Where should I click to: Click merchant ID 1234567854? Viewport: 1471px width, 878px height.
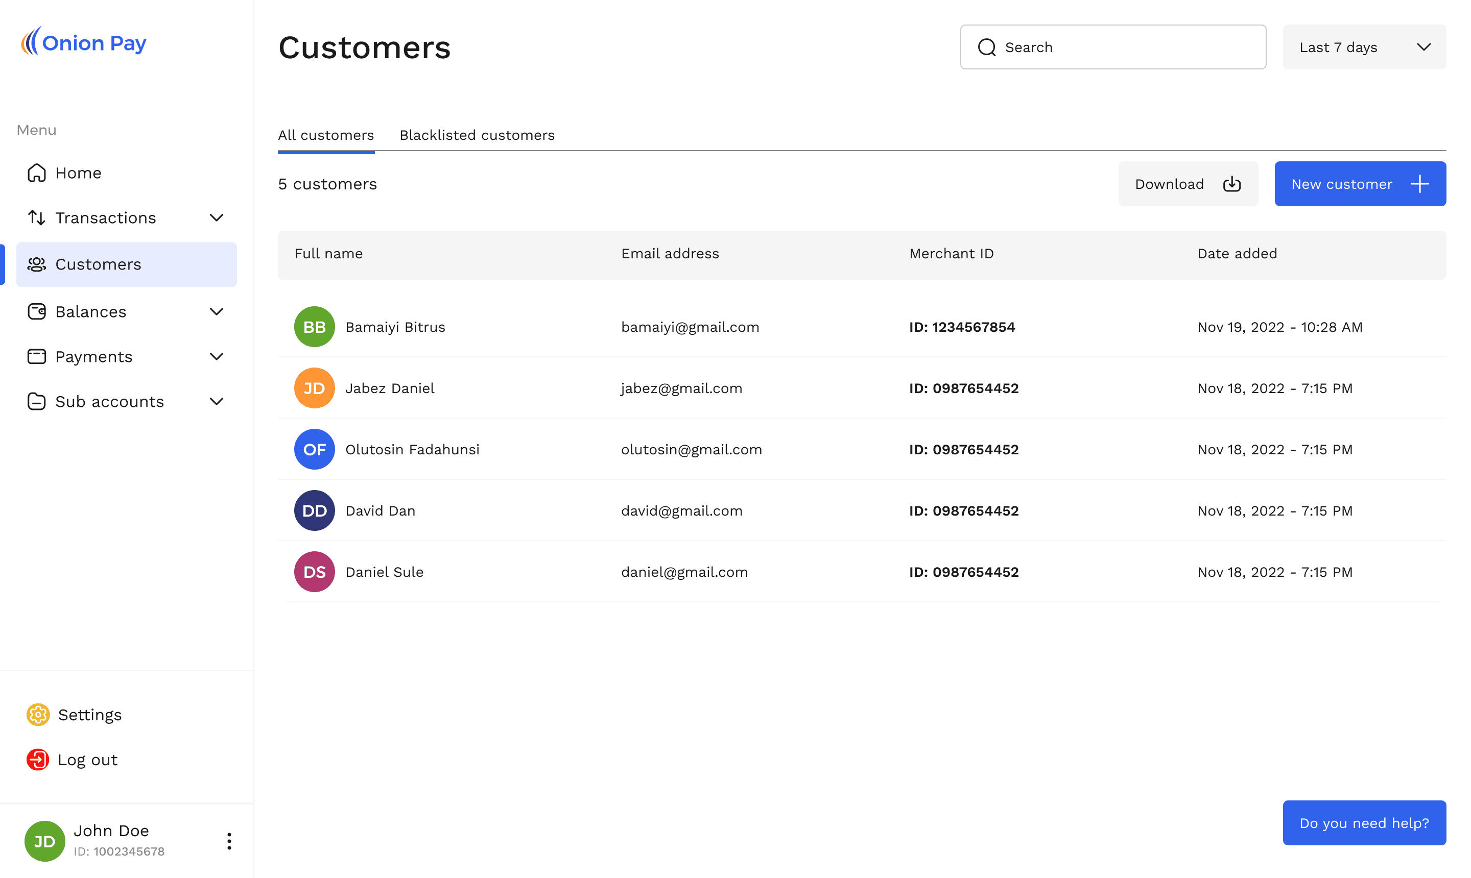tap(962, 327)
